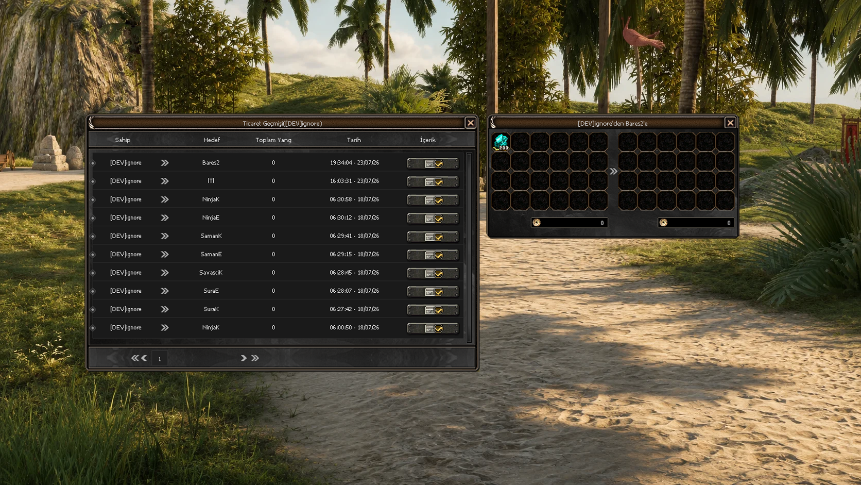
Task: Open trade content for the NinjaE row
Action: click(x=433, y=219)
